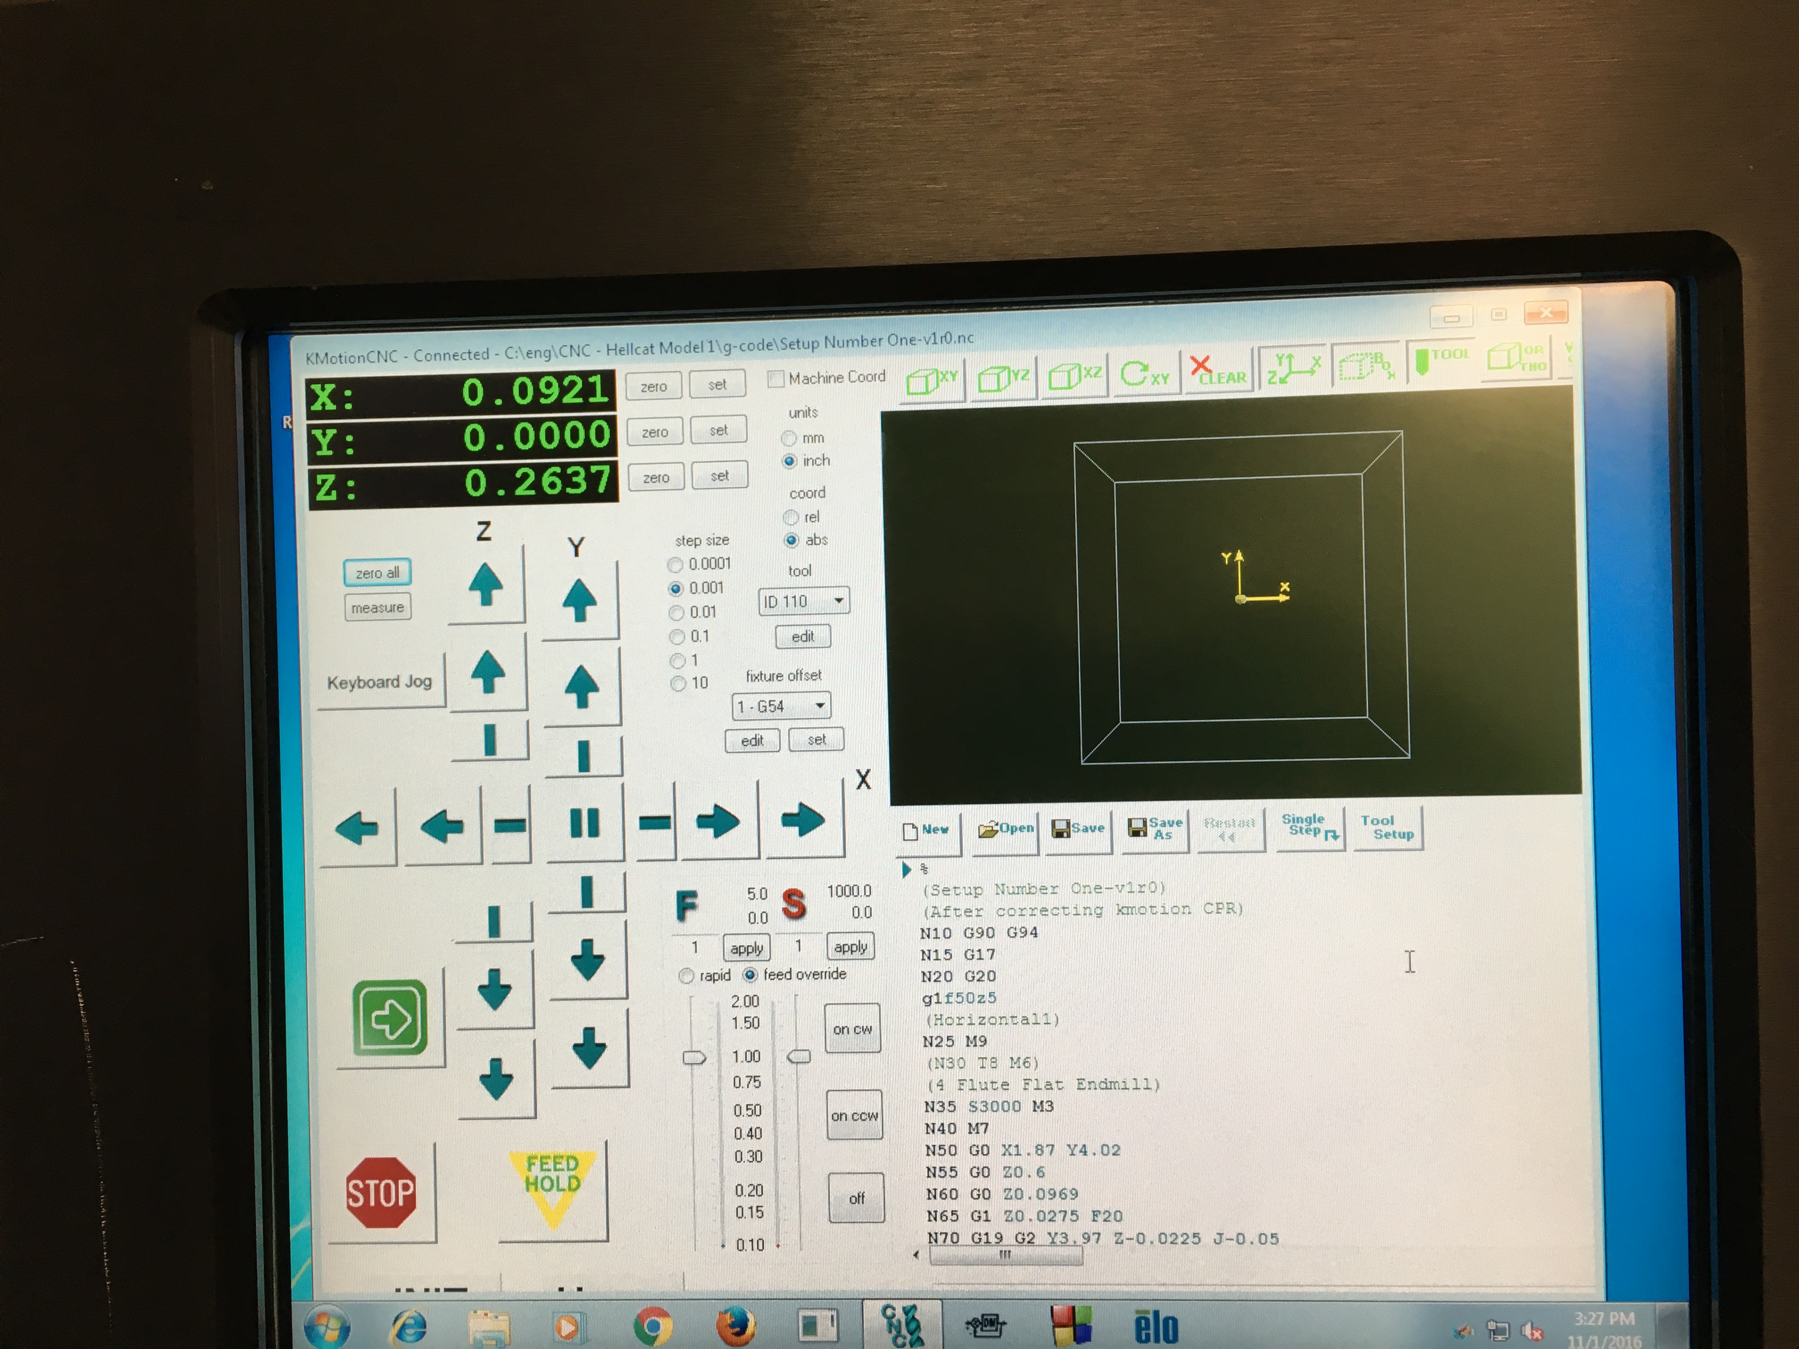
Task: Open the fixture offset G54 dropdown
Action: [x=820, y=705]
